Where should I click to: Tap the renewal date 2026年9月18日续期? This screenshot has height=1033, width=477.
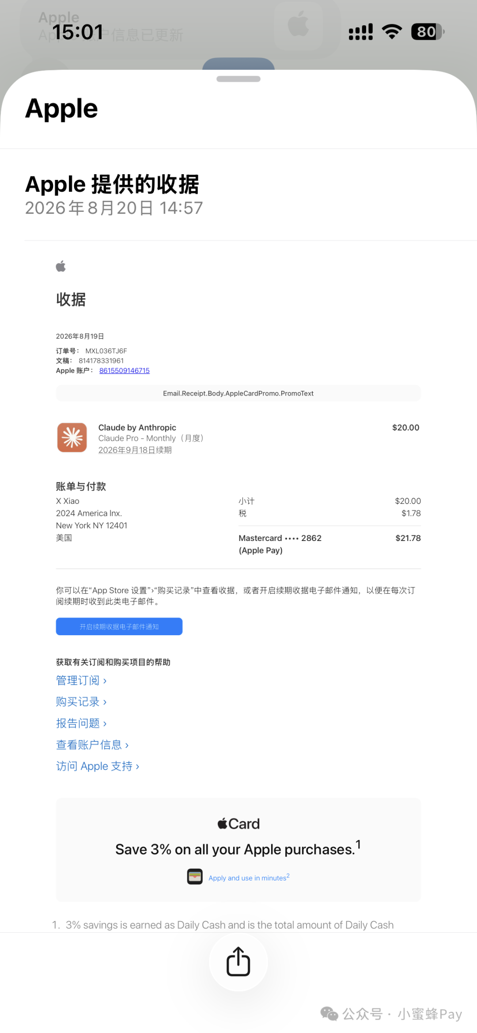(x=135, y=450)
